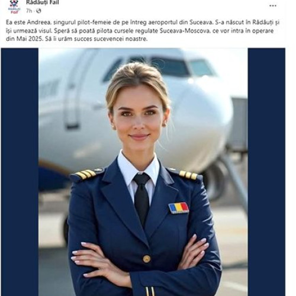The height and width of the screenshot is (296, 296).
Task: Open the Rădăuți Fail page avatar
Action: 14,7
